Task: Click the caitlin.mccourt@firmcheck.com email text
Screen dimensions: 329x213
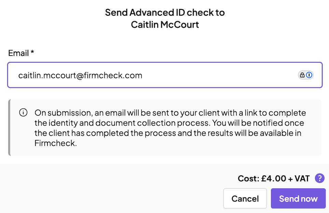Action: [80, 75]
